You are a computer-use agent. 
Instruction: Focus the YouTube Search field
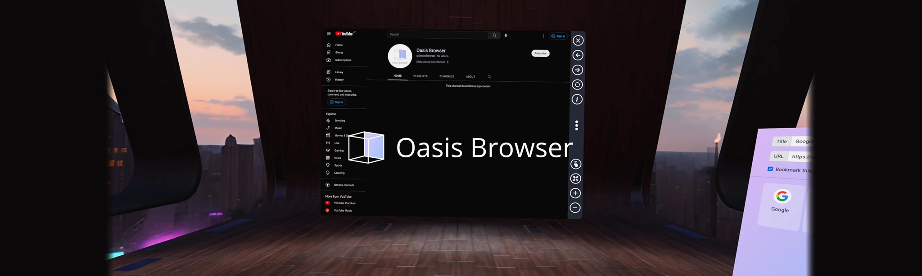pos(438,35)
